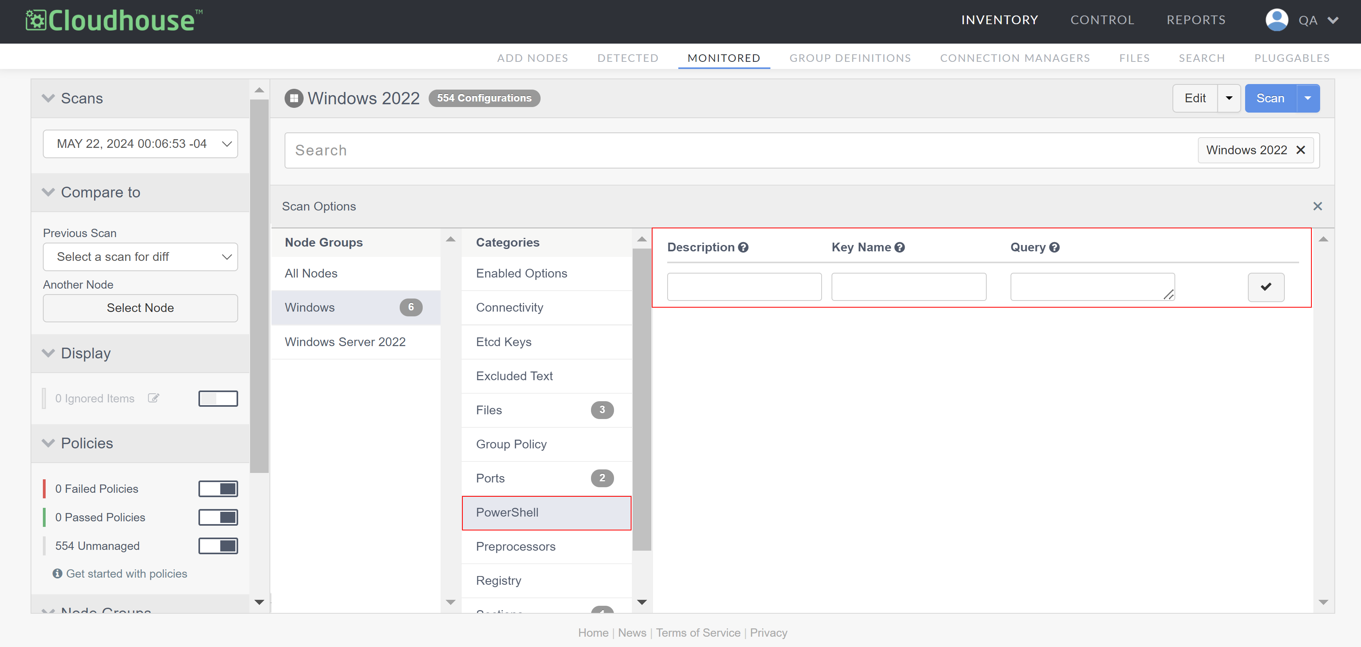Select the Windows Server 2022 node group
This screenshot has height=647, width=1361.
coord(356,342)
